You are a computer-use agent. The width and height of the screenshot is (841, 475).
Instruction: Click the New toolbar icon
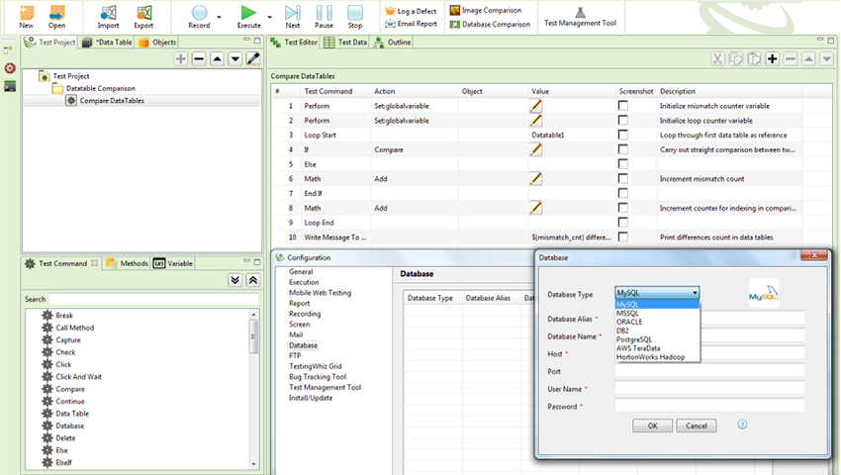tap(26, 13)
